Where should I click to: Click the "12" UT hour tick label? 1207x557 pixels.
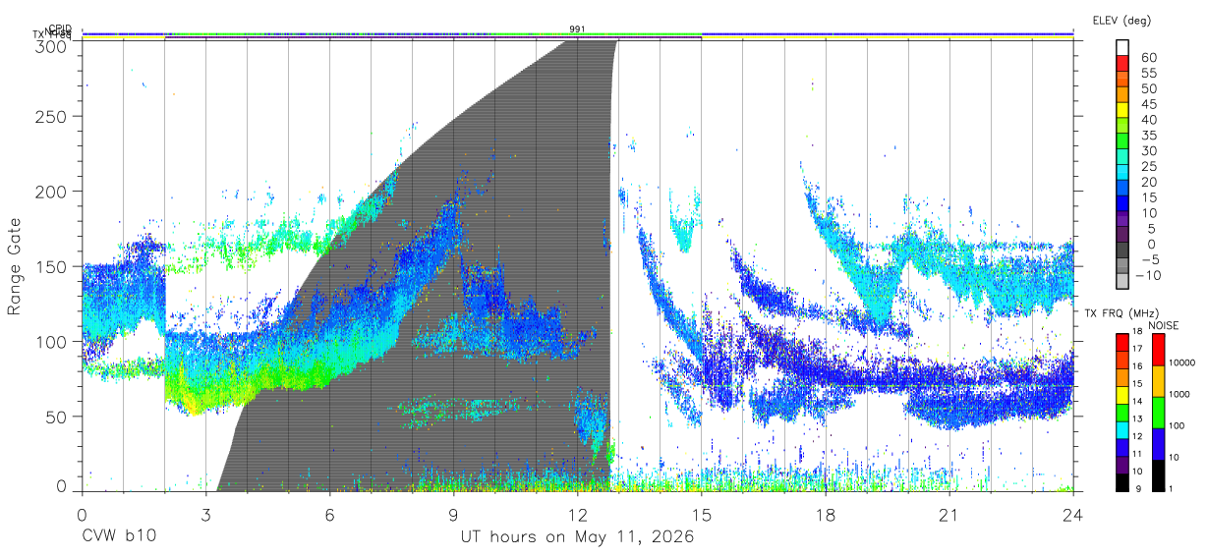578,516
